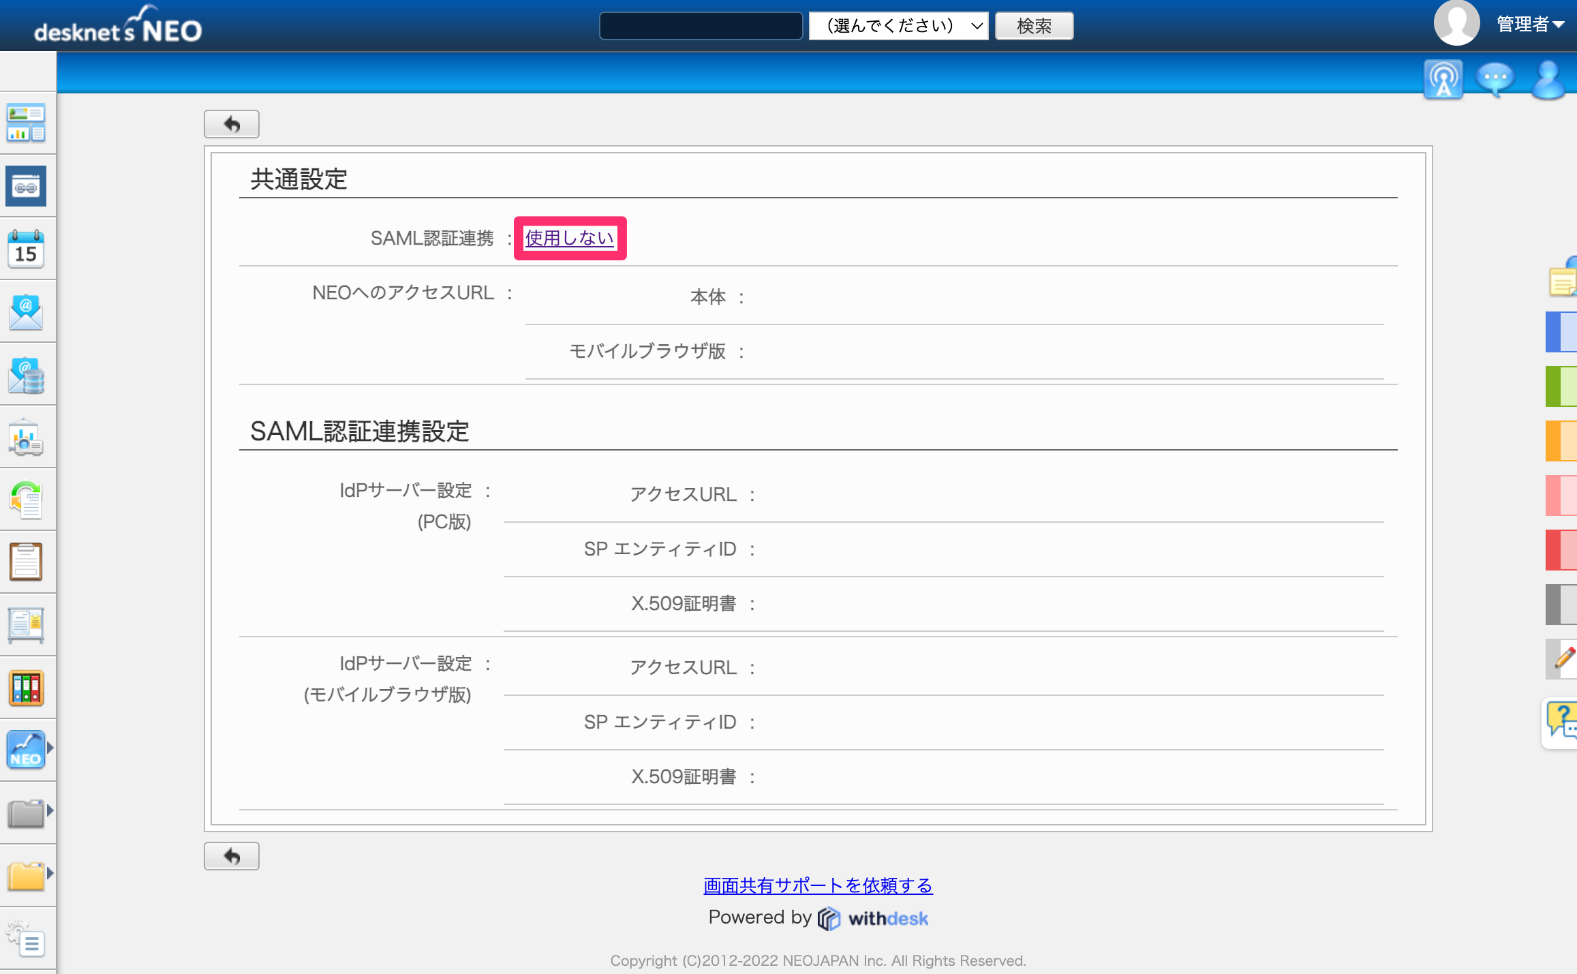
Task: Click the withdesk logo in footer
Action: coord(873,918)
